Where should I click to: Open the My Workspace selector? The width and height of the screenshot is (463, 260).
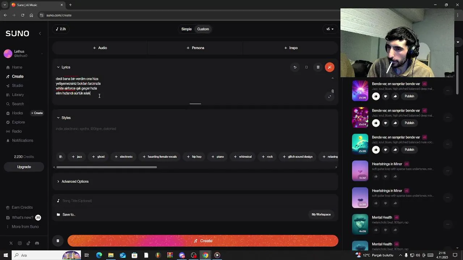[321, 214]
